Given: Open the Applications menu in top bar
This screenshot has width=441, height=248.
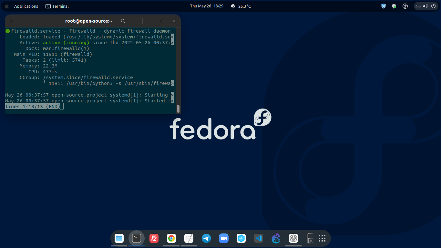Looking at the screenshot, I should (x=26, y=6).
